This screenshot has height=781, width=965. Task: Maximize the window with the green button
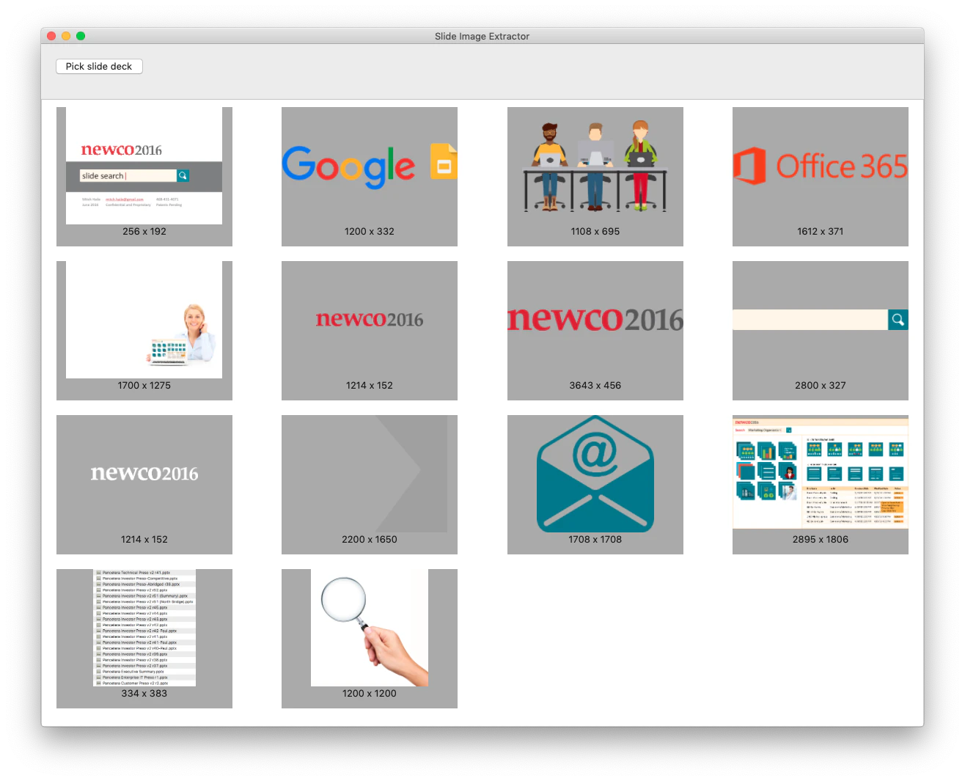pyautogui.click(x=81, y=36)
